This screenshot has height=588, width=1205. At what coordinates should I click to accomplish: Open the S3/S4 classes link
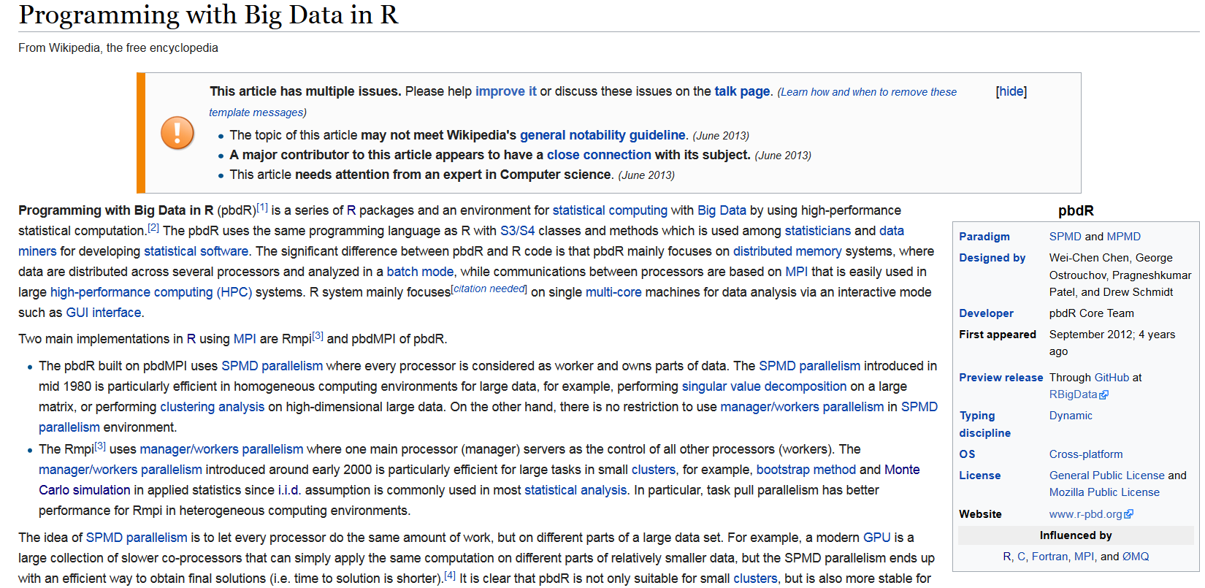coord(517,231)
